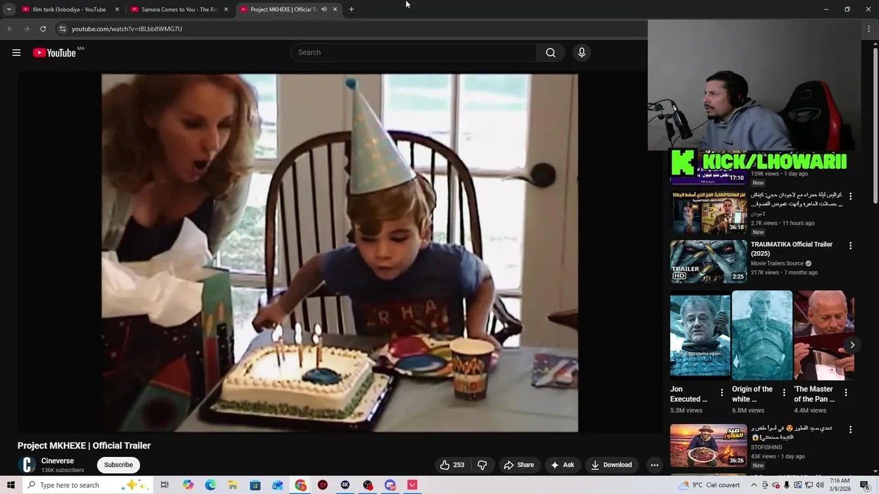Go back with browser back arrow

pyautogui.click(x=10, y=29)
